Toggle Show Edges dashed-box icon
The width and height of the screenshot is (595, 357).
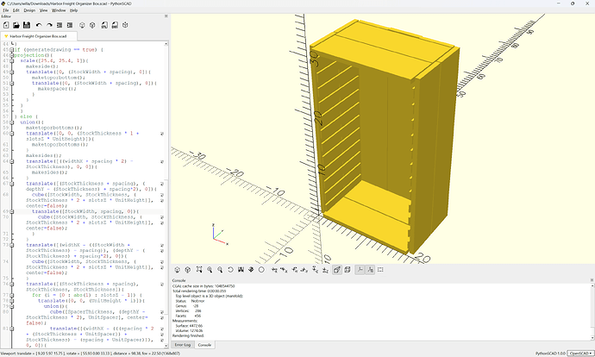coord(380,270)
